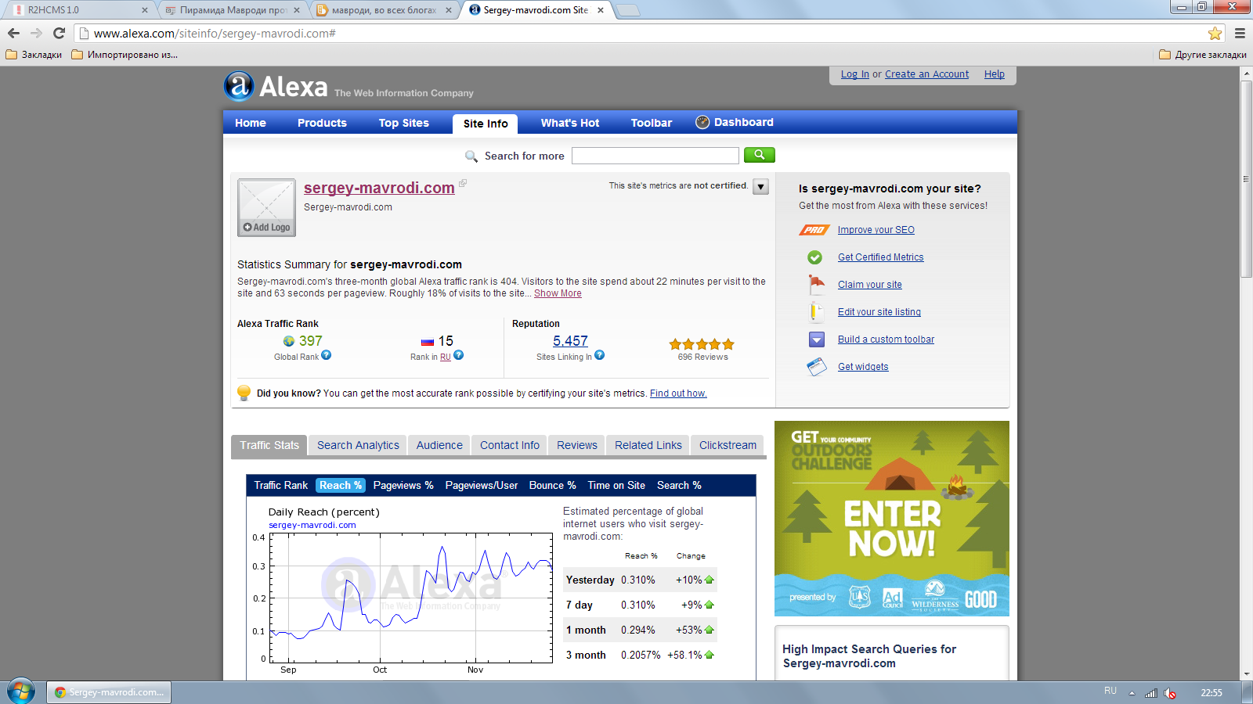Select Bounce % chart option
This screenshot has width=1253, height=704.
point(552,485)
